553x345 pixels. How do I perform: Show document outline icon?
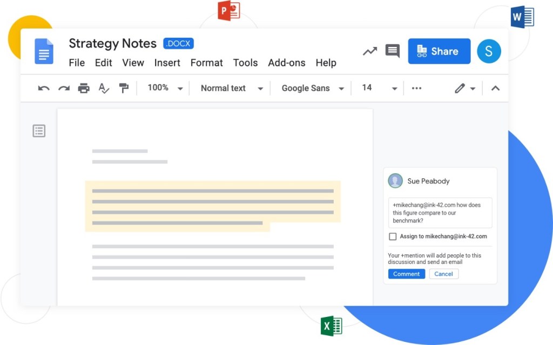(x=39, y=131)
